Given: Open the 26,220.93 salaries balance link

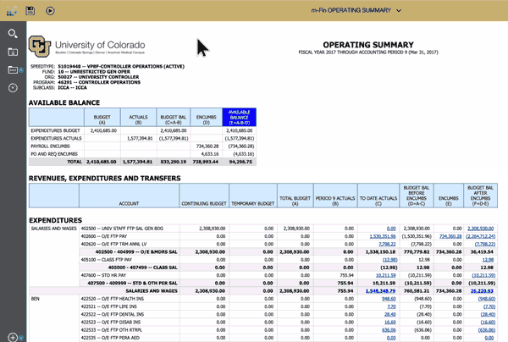Looking at the screenshot, I should coord(482,291).
